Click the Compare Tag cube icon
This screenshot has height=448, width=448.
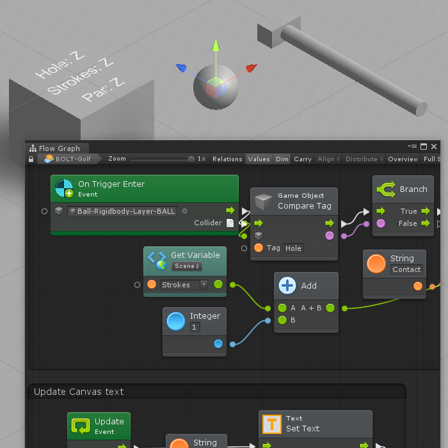click(x=263, y=202)
